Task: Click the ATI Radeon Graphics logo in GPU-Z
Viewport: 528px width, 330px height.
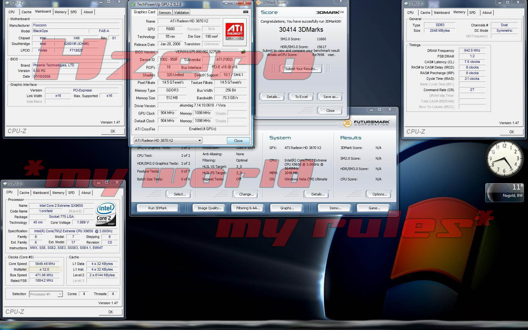Action: click(234, 31)
